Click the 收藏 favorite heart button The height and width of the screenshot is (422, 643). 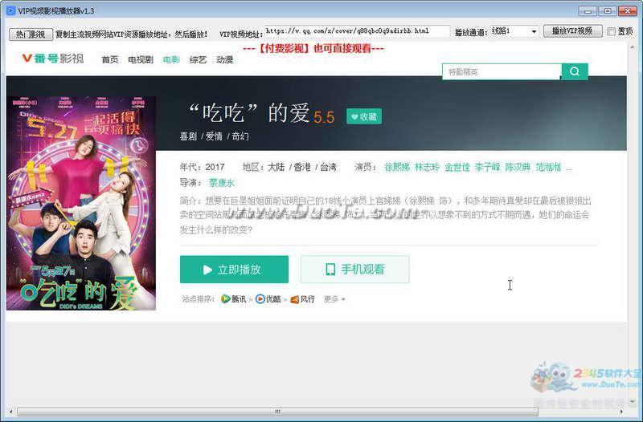pos(364,116)
